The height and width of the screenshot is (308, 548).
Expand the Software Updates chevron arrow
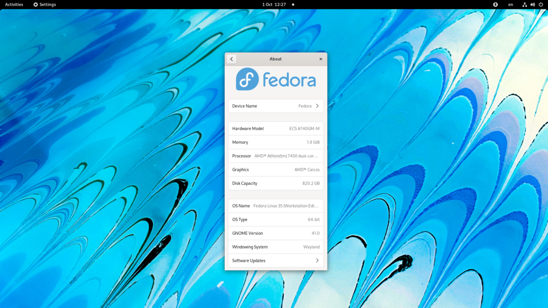click(317, 260)
